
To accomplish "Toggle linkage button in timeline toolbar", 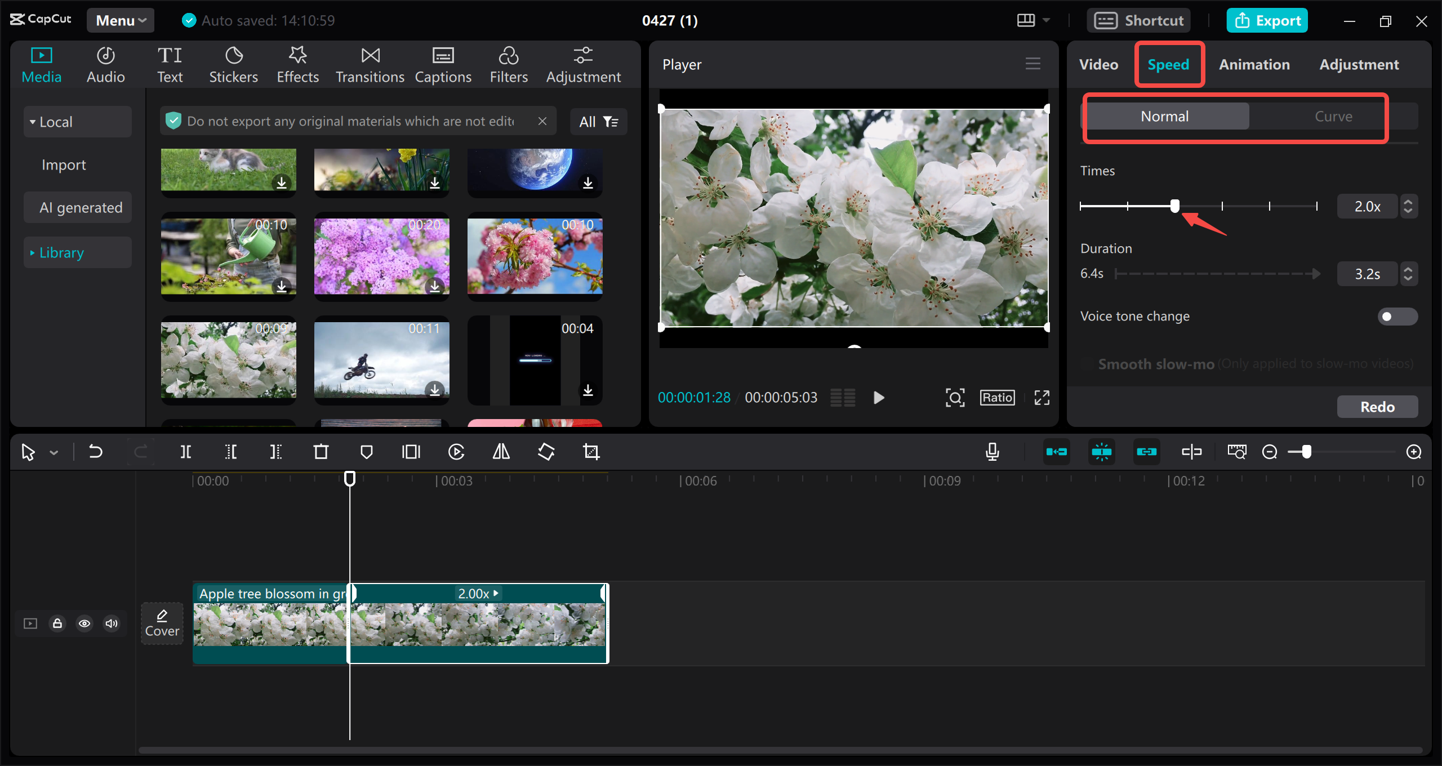I will (1147, 452).
